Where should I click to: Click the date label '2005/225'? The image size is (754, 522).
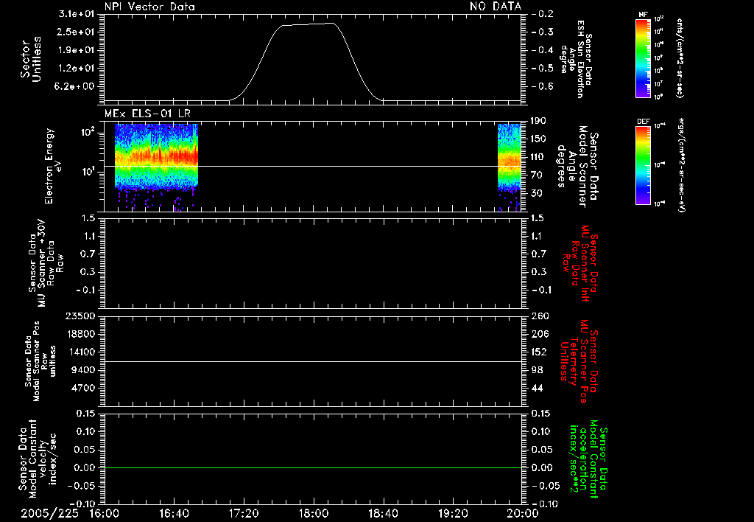pos(49,513)
